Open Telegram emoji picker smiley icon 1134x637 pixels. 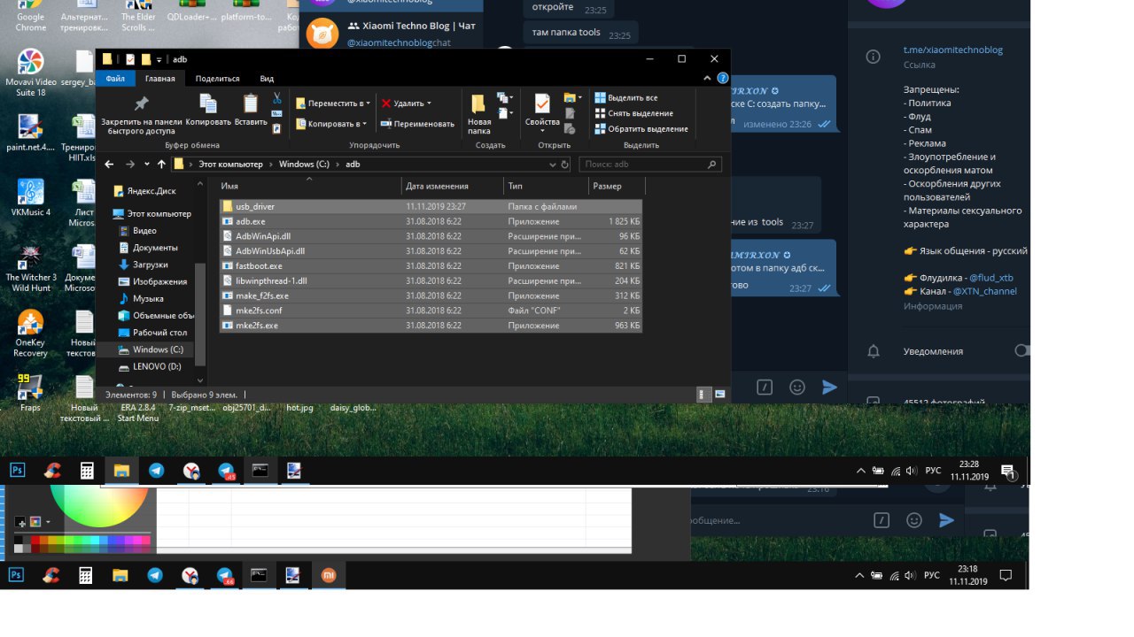pyautogui.click(x=797, y=387)
